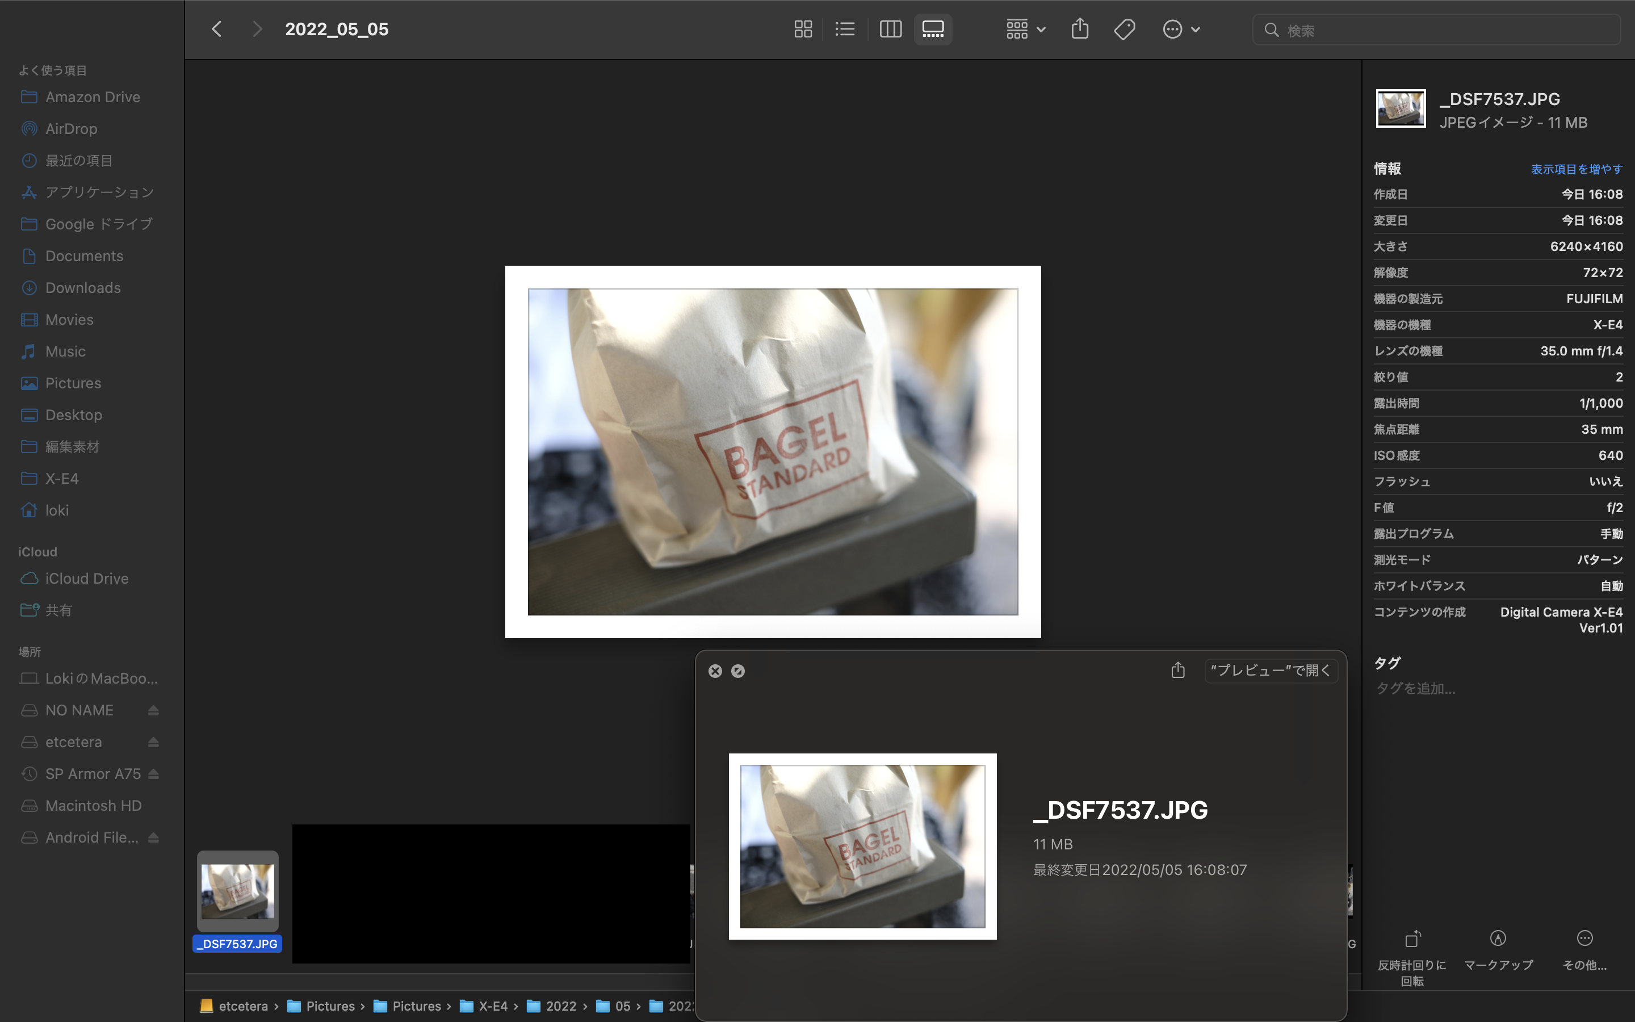Open the group-by dropdown
The image size is (1635, 1022).
tap(1025, 29)
